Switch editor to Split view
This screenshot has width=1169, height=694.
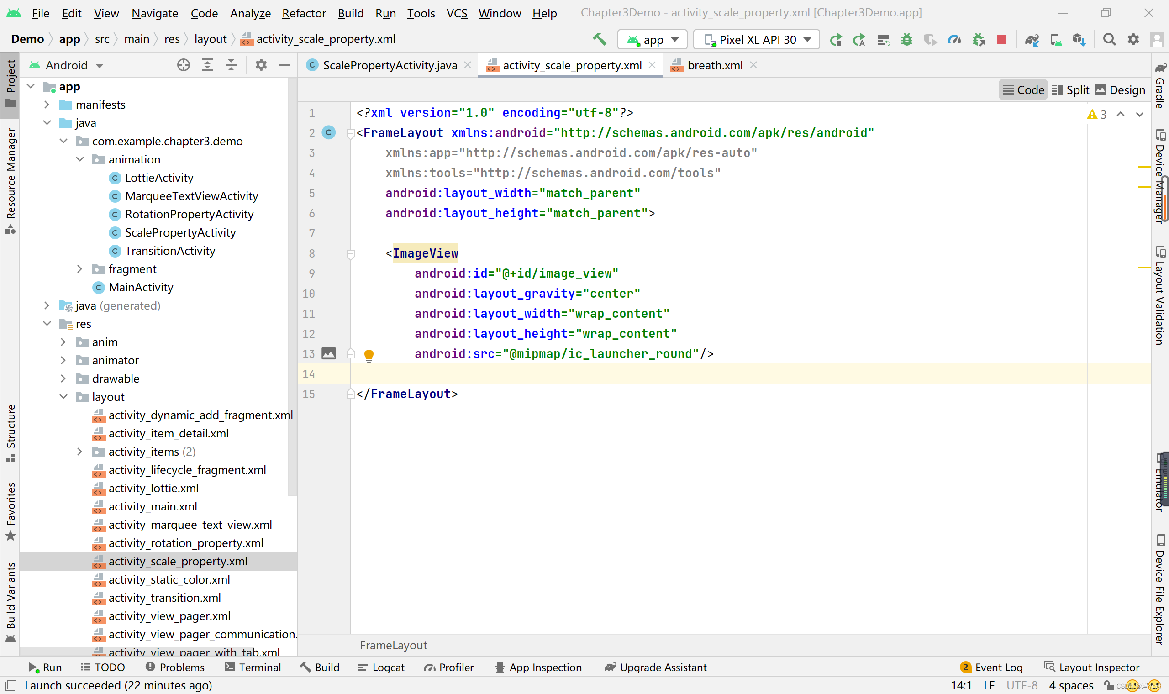coord(1070,90)
